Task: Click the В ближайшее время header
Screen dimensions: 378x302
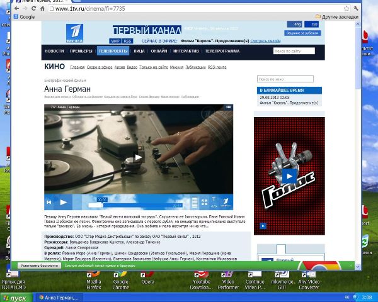Action: click(x=289, y=91)
